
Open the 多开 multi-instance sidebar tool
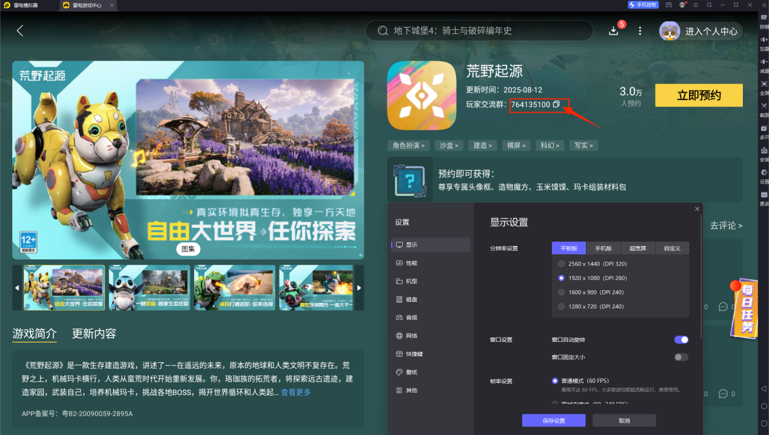click(764, 131)
